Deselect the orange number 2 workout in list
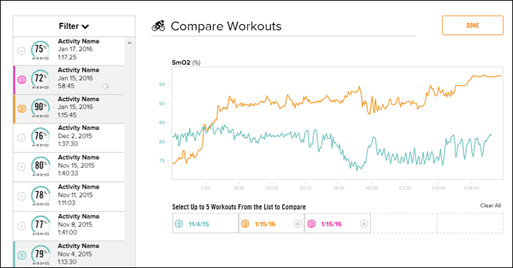The image size is (513, 268). click(x=21, y=109)
